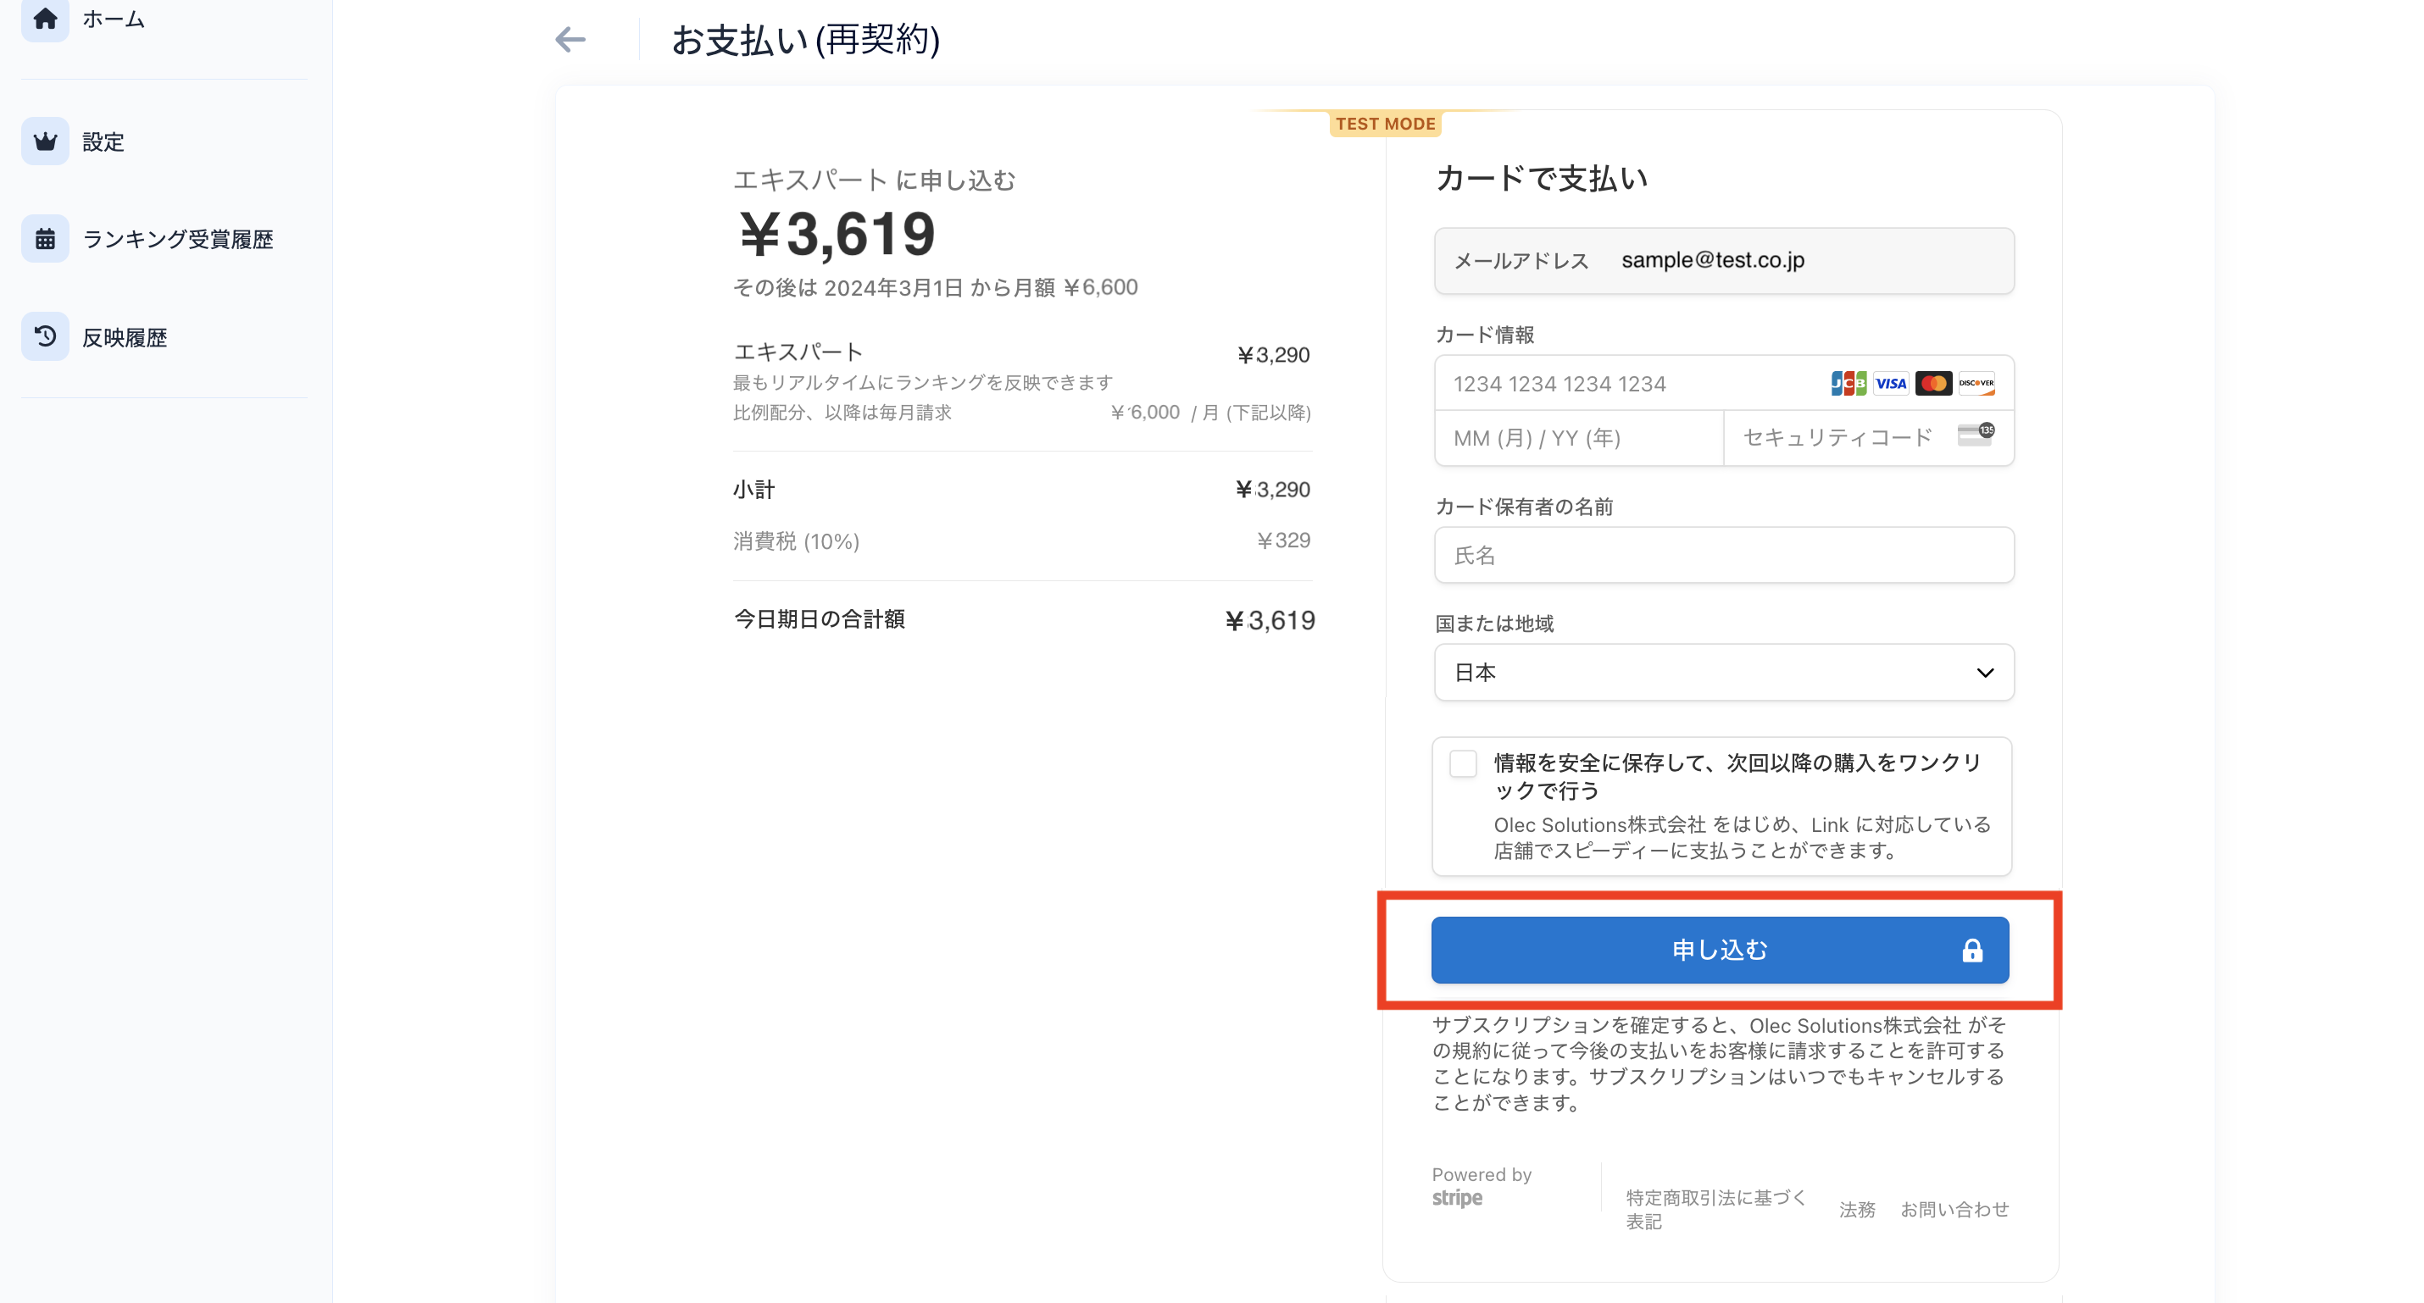The width and height of the screenshot is (2424, 1303).
Task: Click the Mastercard logo
Action: point(1932,384)
